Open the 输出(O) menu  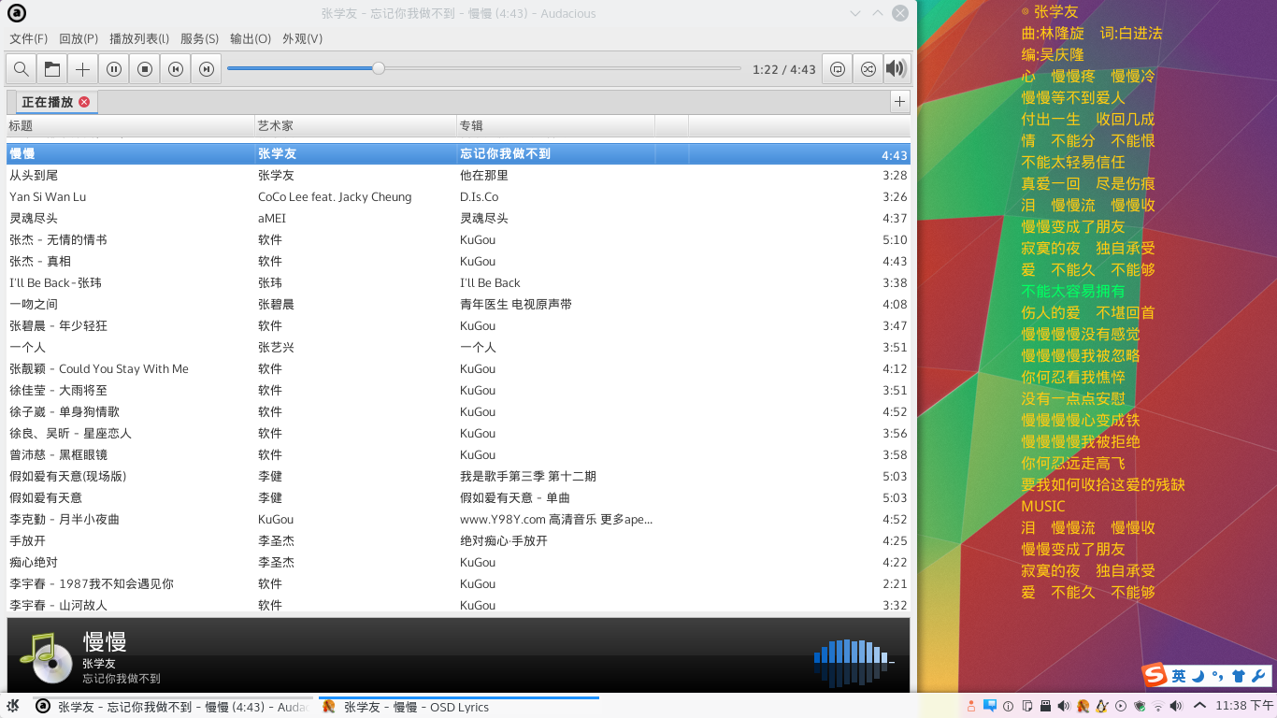tap(251, 38)
